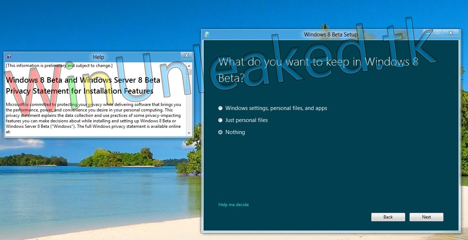
Task: Select Windows settings, personal files, and apps
Action: click(220, 108)
